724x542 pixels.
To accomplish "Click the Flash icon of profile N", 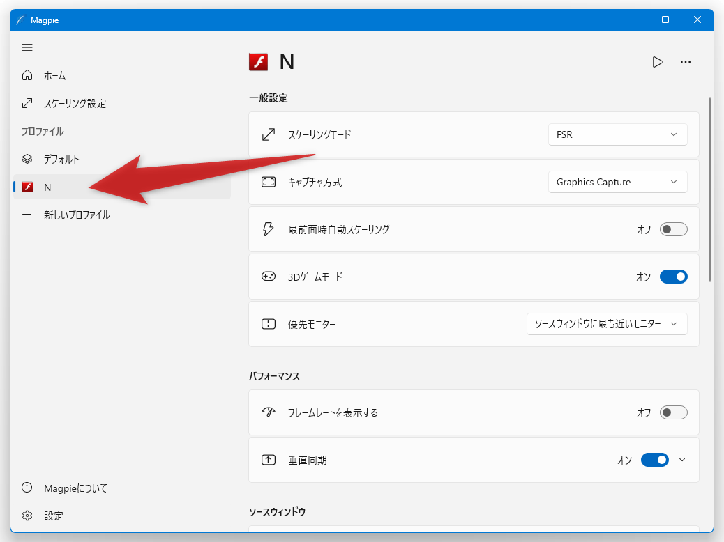I will (x=28, y=187).
